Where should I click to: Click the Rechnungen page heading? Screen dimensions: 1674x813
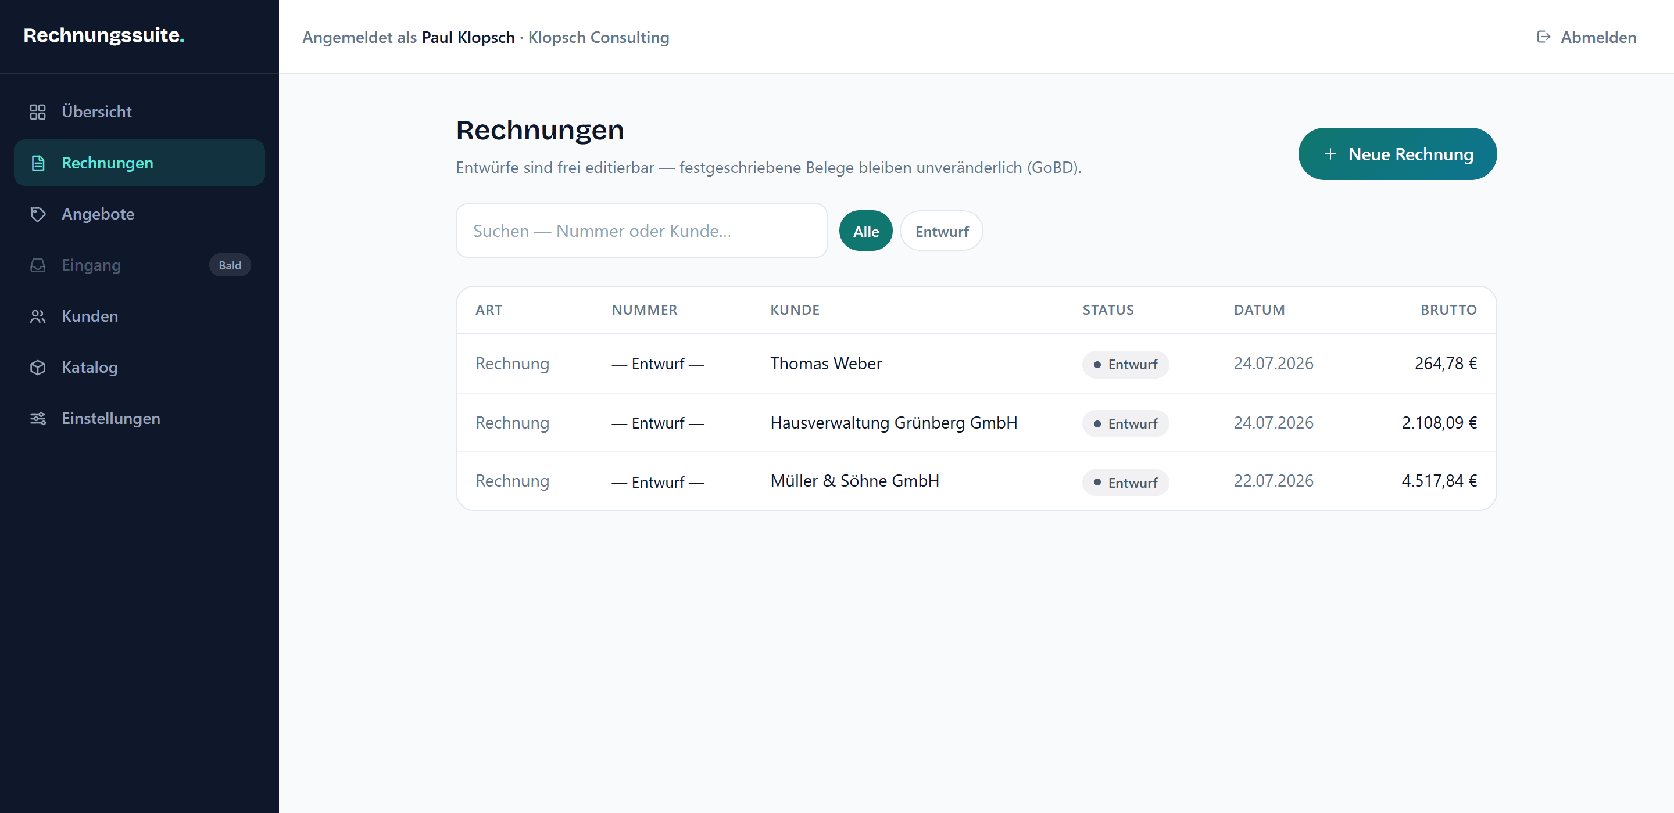(540, 130)
